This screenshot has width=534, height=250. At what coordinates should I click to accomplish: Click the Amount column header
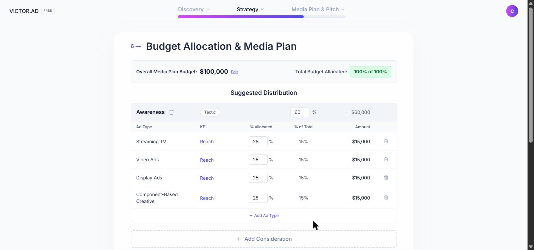pos(363,127)
